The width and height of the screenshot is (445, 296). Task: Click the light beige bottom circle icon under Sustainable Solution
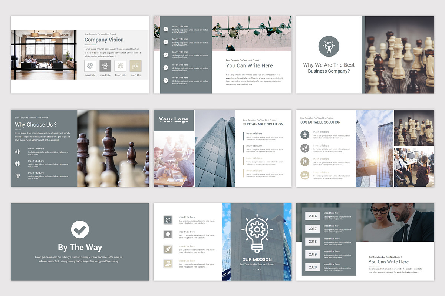pyautogui.click(x=305, y=175)
